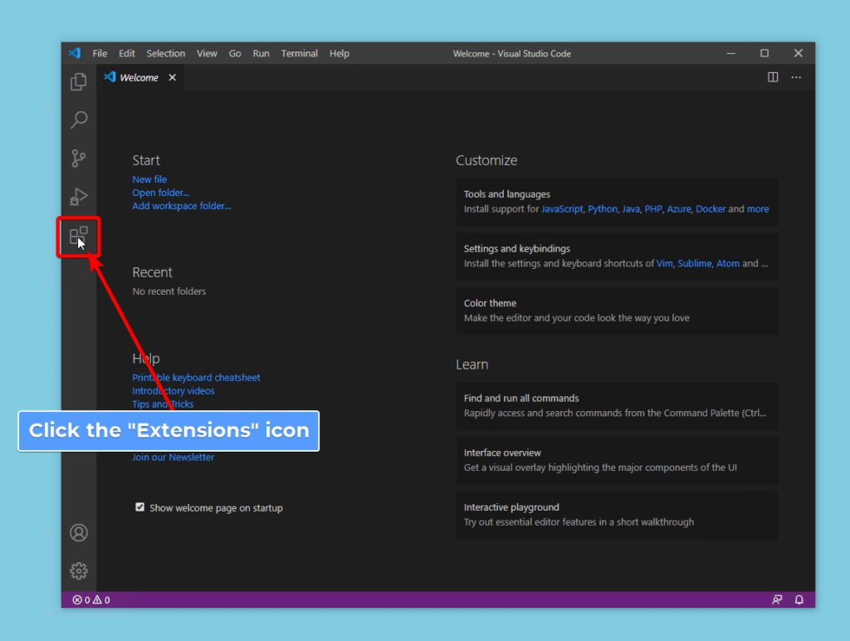Maximize the Visual Studio Code window
850x641 pixels.
click(x=765, y=53)
